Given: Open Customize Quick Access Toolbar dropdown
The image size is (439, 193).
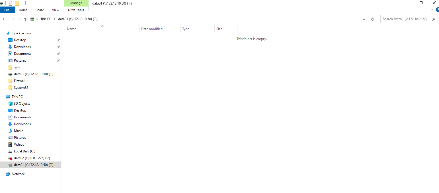Looking at the screenshot, I should coord(22,4).
